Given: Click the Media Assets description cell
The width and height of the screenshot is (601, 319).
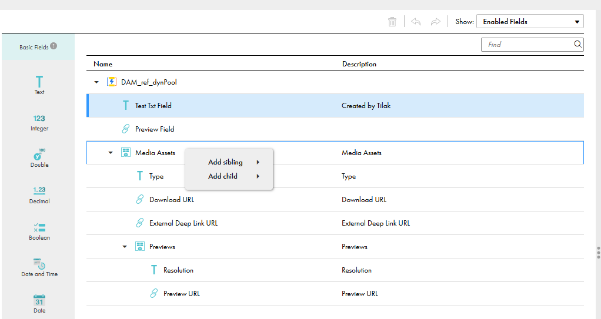Looking at the screenshot, I should pos(362,153).
